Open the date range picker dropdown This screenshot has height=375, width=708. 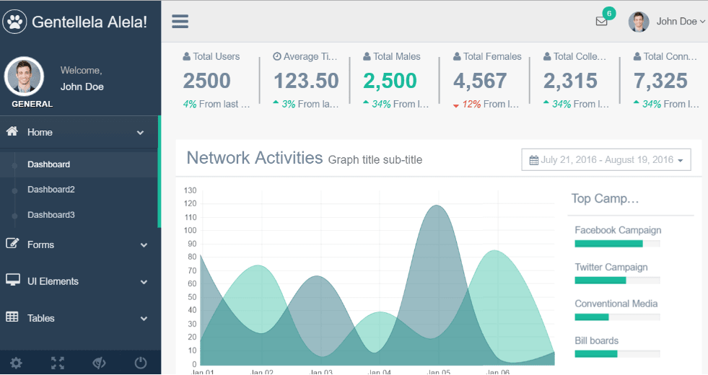(606, 160)
